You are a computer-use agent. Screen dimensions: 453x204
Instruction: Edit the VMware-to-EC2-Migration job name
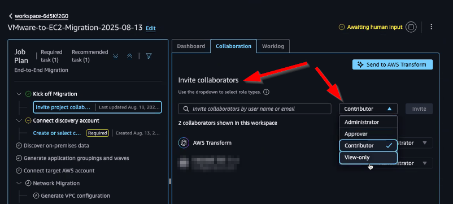coord(150,28)
